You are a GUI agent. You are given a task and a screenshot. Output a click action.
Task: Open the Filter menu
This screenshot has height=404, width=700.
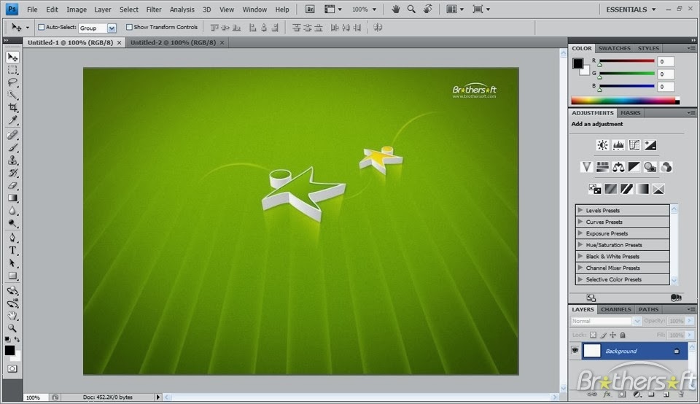coord(154,9)
